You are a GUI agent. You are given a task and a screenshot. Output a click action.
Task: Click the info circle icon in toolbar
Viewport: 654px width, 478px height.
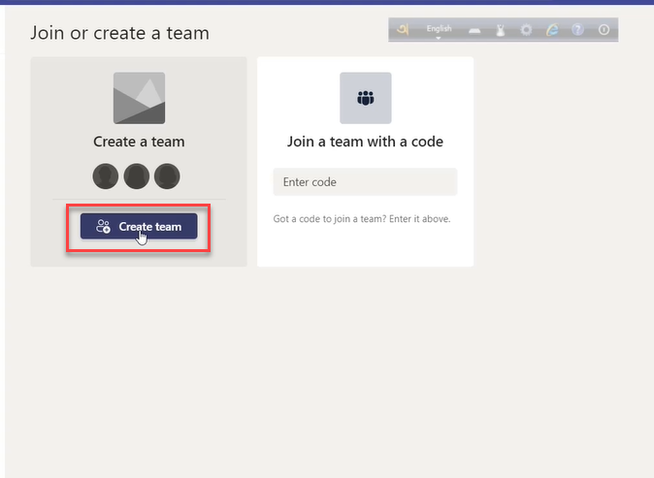coord(604,30)
